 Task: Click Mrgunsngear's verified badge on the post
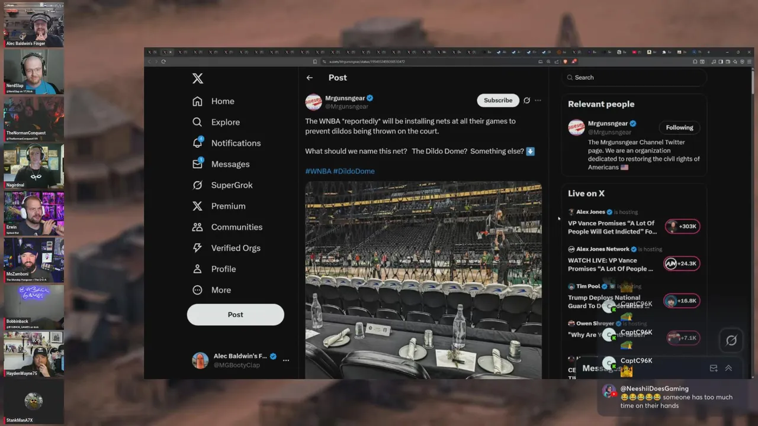tap(370, 98)
